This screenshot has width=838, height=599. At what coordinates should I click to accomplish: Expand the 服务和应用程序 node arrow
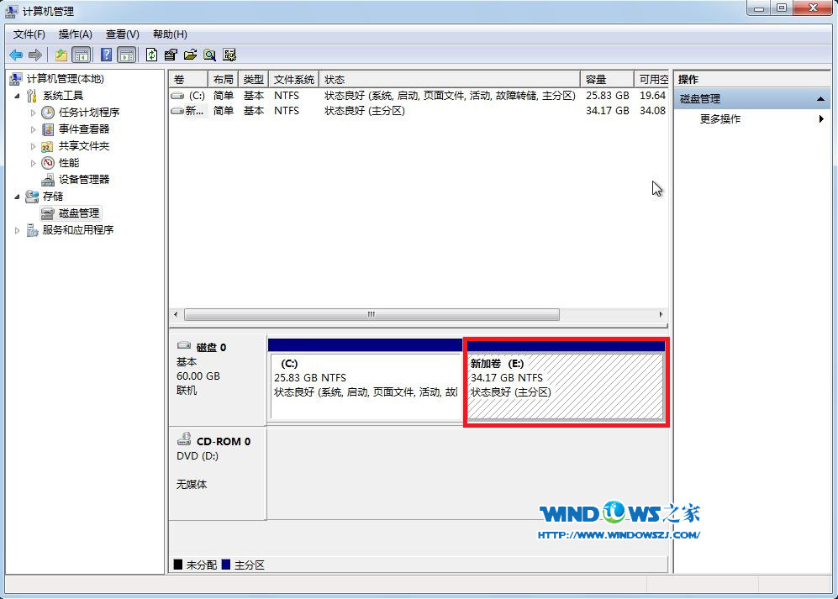tap(17, 230)
